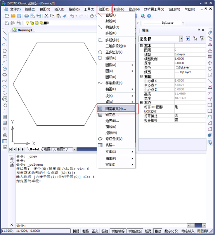Click the Print icon in toolbar
This screenshot has width=215, height=235.
pyautogui.click(x=26, y=16)
